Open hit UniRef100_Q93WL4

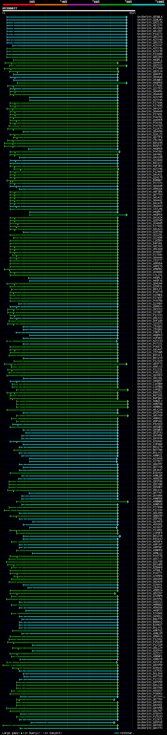click(150, 17)
